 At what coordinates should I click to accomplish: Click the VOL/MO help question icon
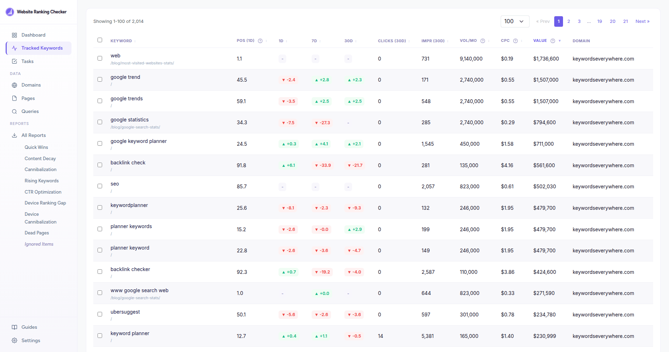point(483,41)
